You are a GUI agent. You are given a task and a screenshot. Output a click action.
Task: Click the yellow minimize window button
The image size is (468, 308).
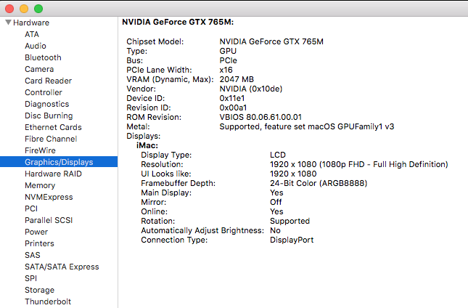(x=24, y=9)
